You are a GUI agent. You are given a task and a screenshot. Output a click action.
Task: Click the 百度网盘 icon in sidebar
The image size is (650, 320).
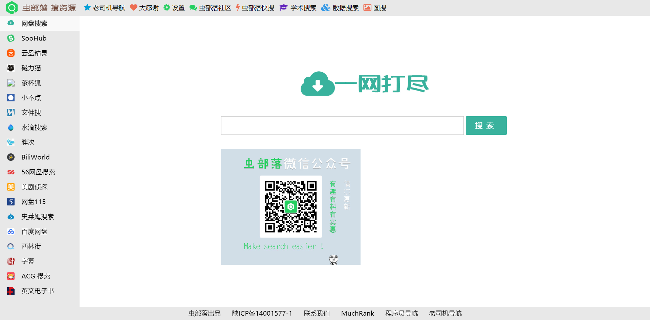pos(11,231)
